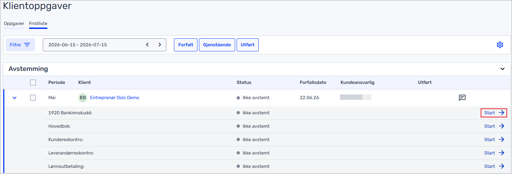Click the Utført column header
This screenshot has width=512, height=174.
pos(425,82)
